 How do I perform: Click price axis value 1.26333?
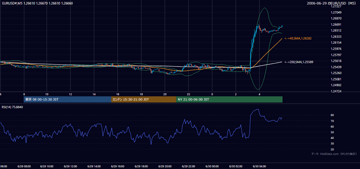336,37
